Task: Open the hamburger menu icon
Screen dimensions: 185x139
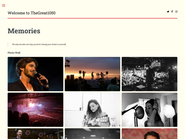Action: point(4,5)
